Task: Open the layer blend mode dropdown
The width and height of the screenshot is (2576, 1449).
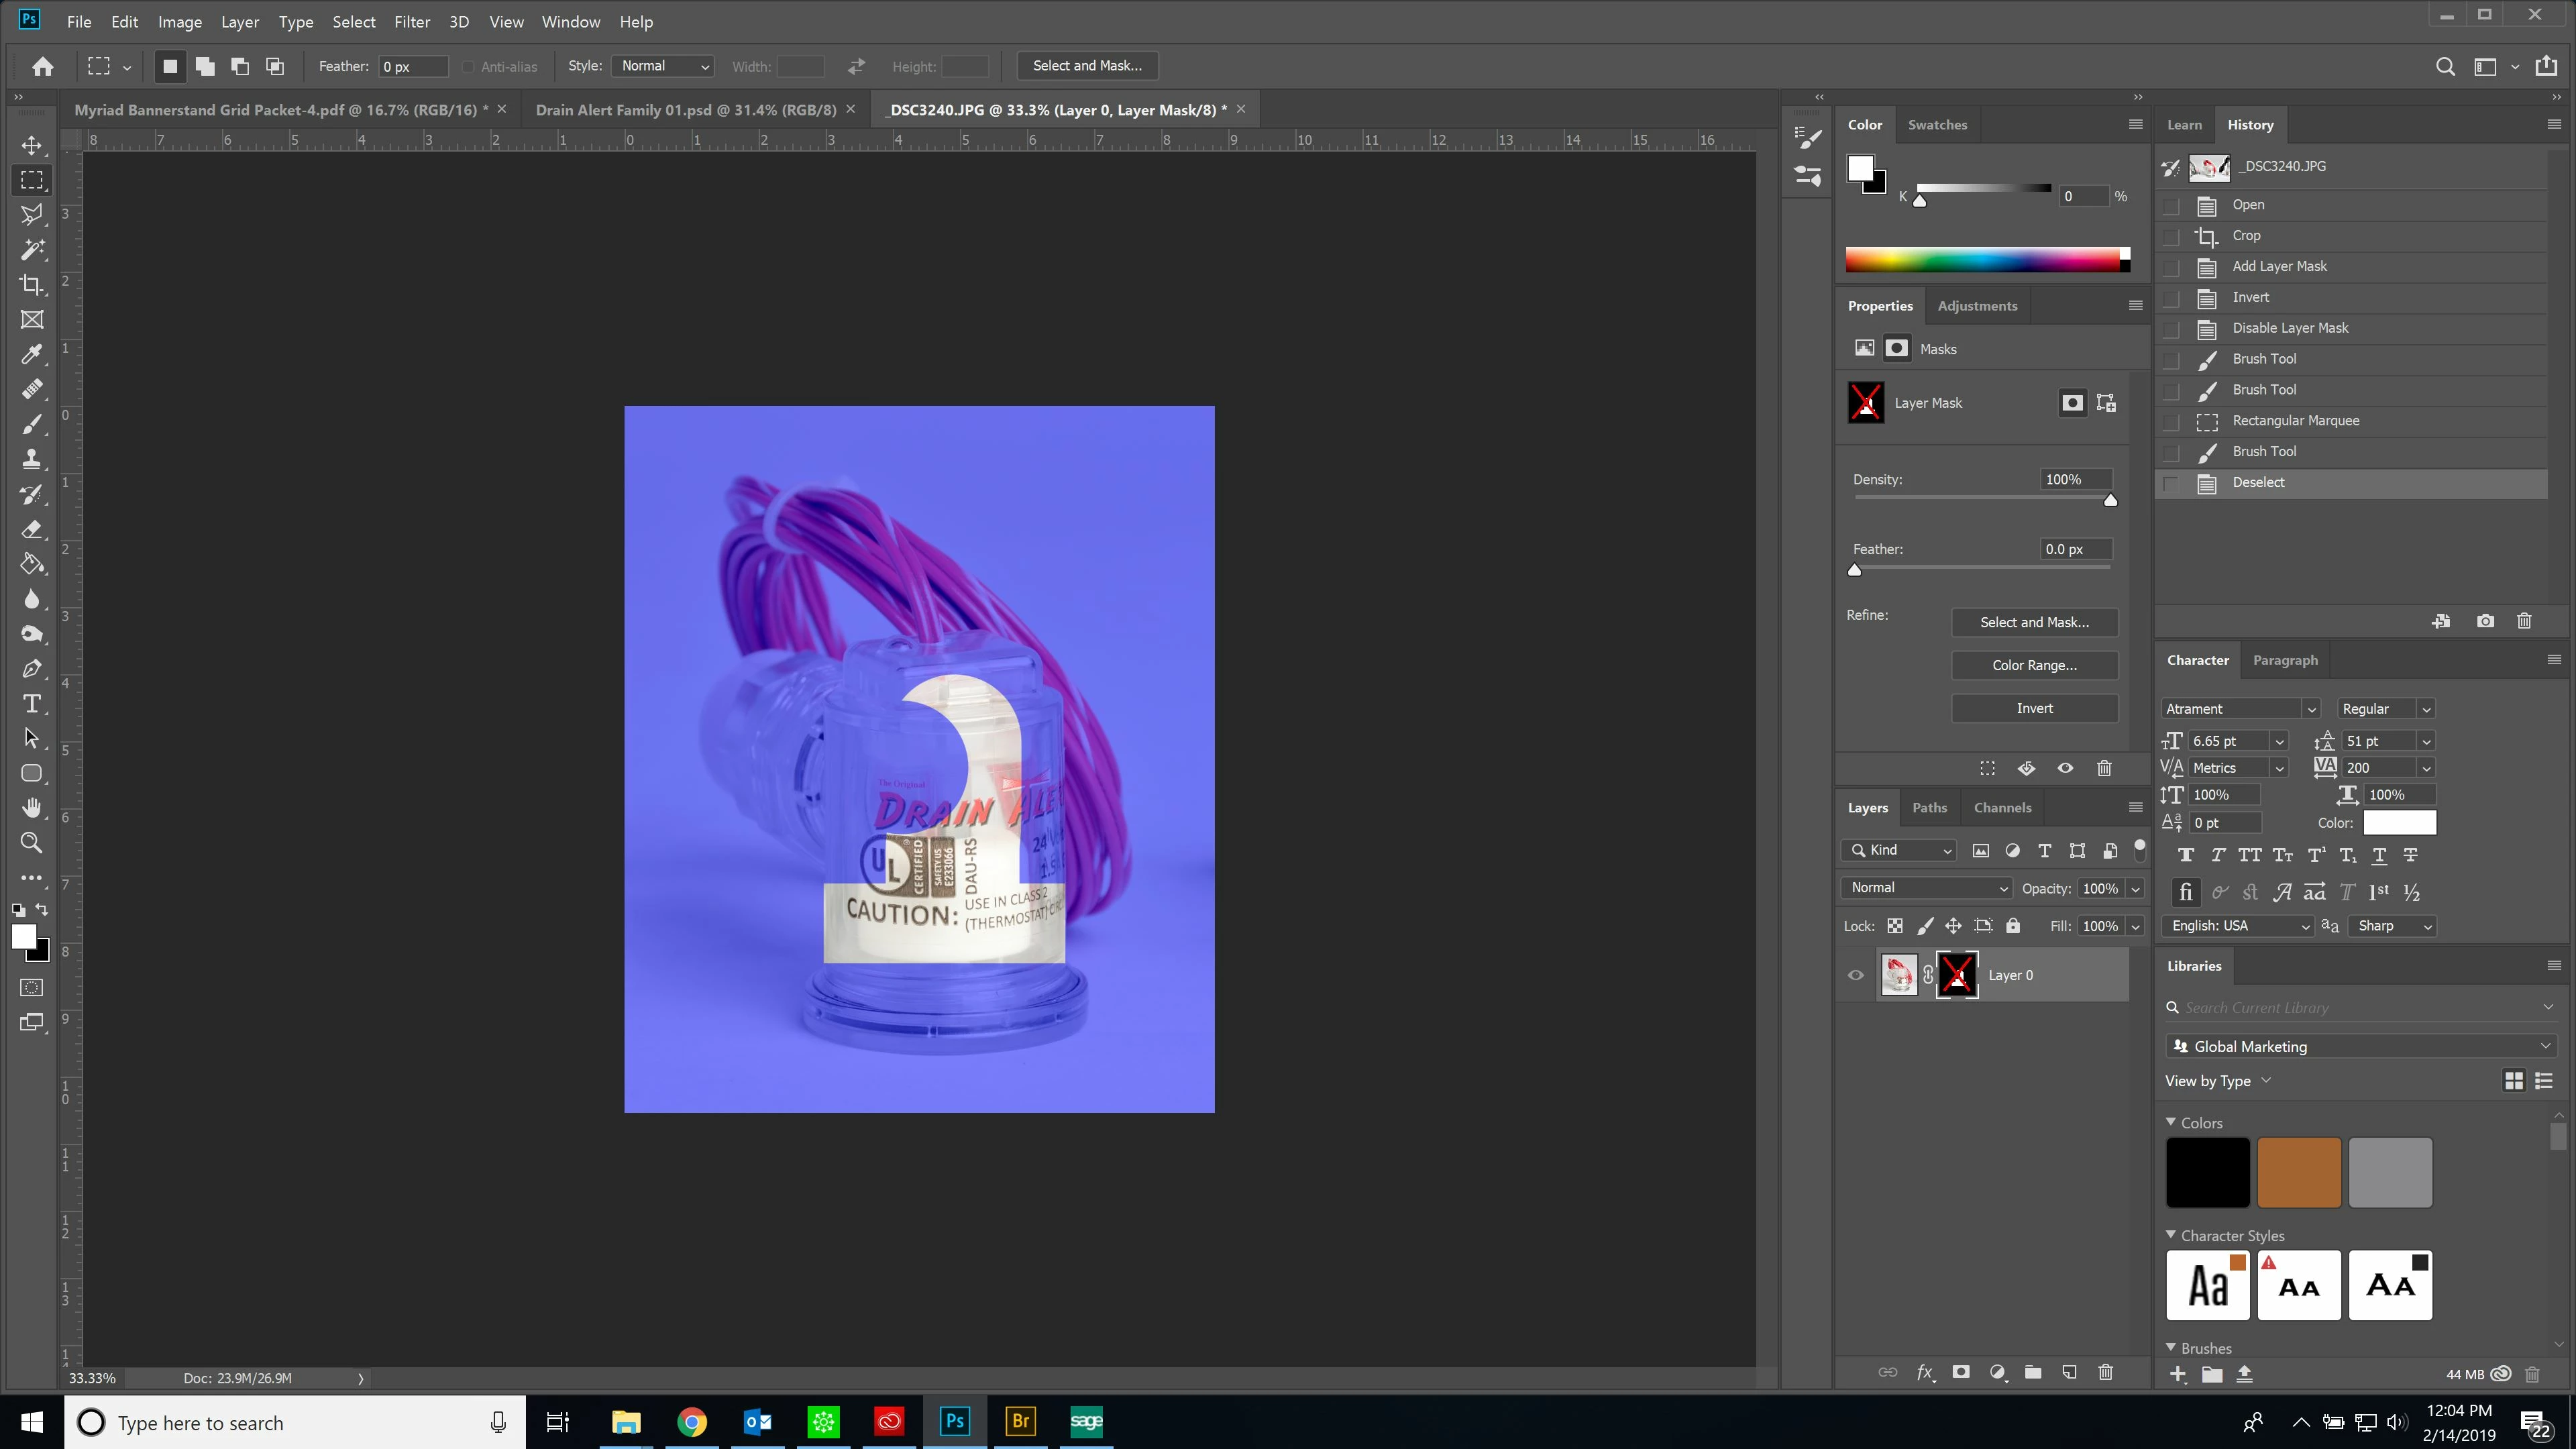Action: 1926,888
